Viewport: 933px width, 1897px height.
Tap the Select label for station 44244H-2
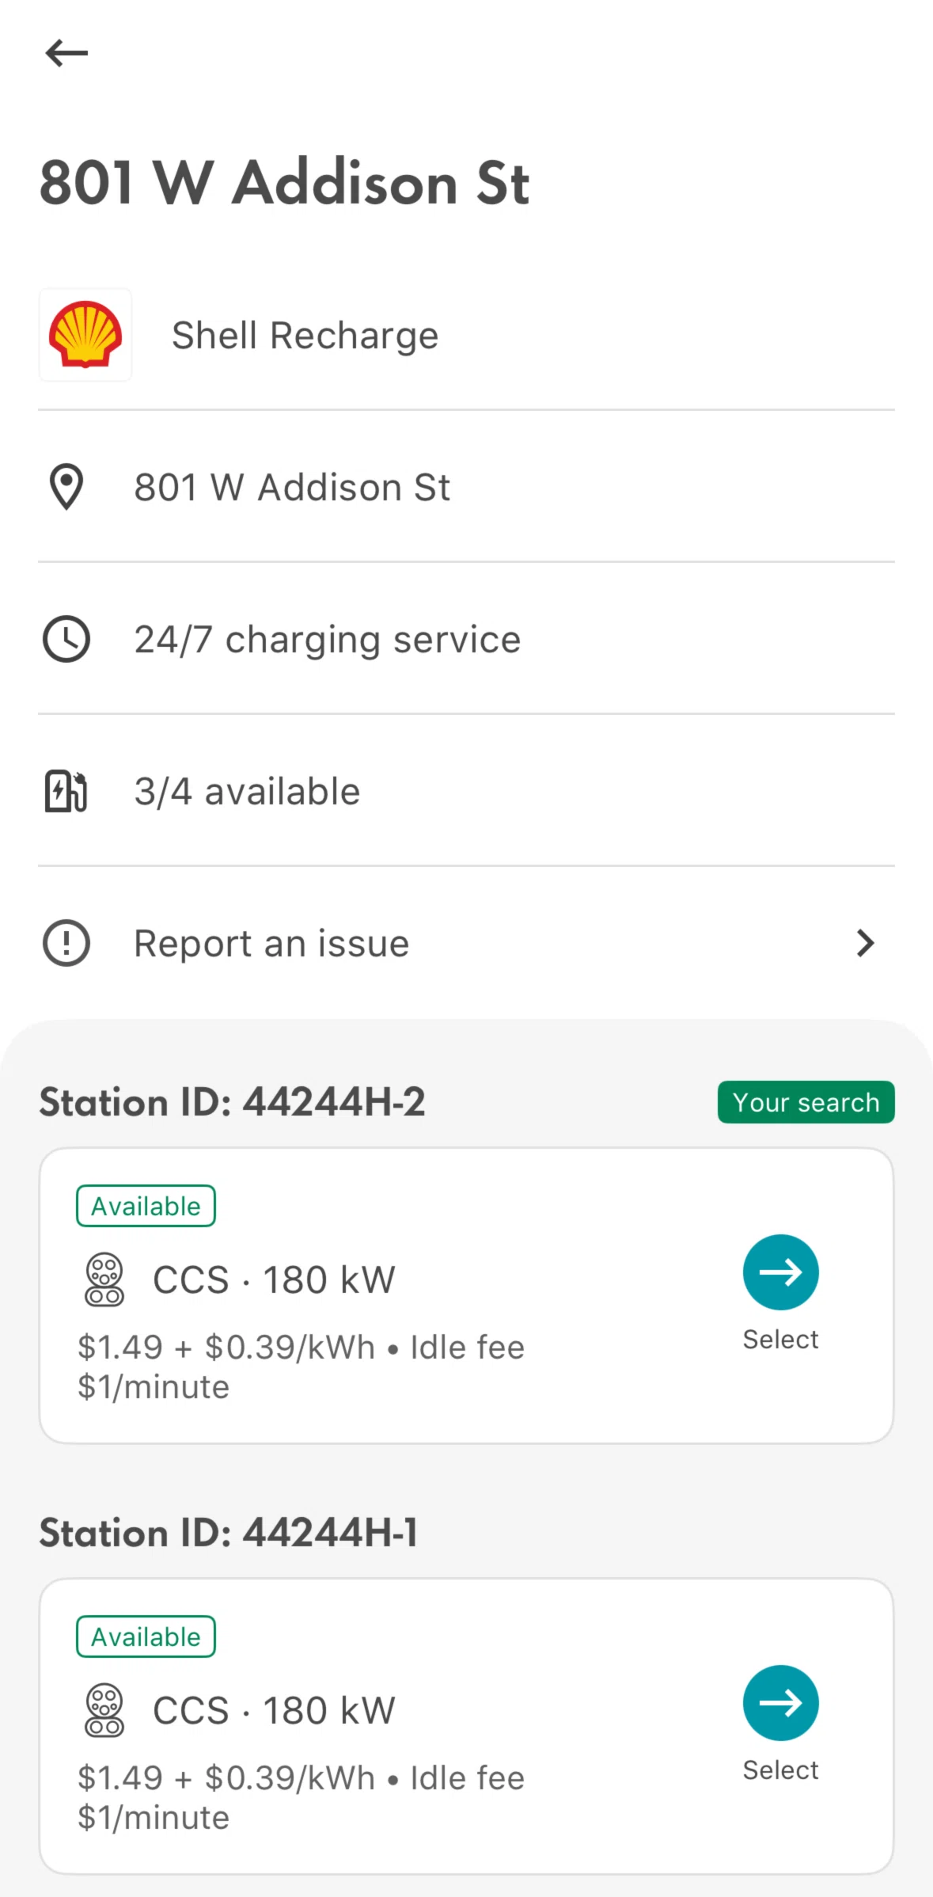point(780,1339)
